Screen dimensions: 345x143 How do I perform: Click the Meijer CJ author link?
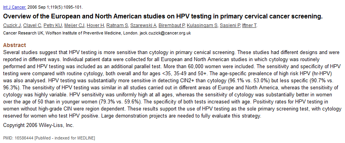(x=74, y=26)
